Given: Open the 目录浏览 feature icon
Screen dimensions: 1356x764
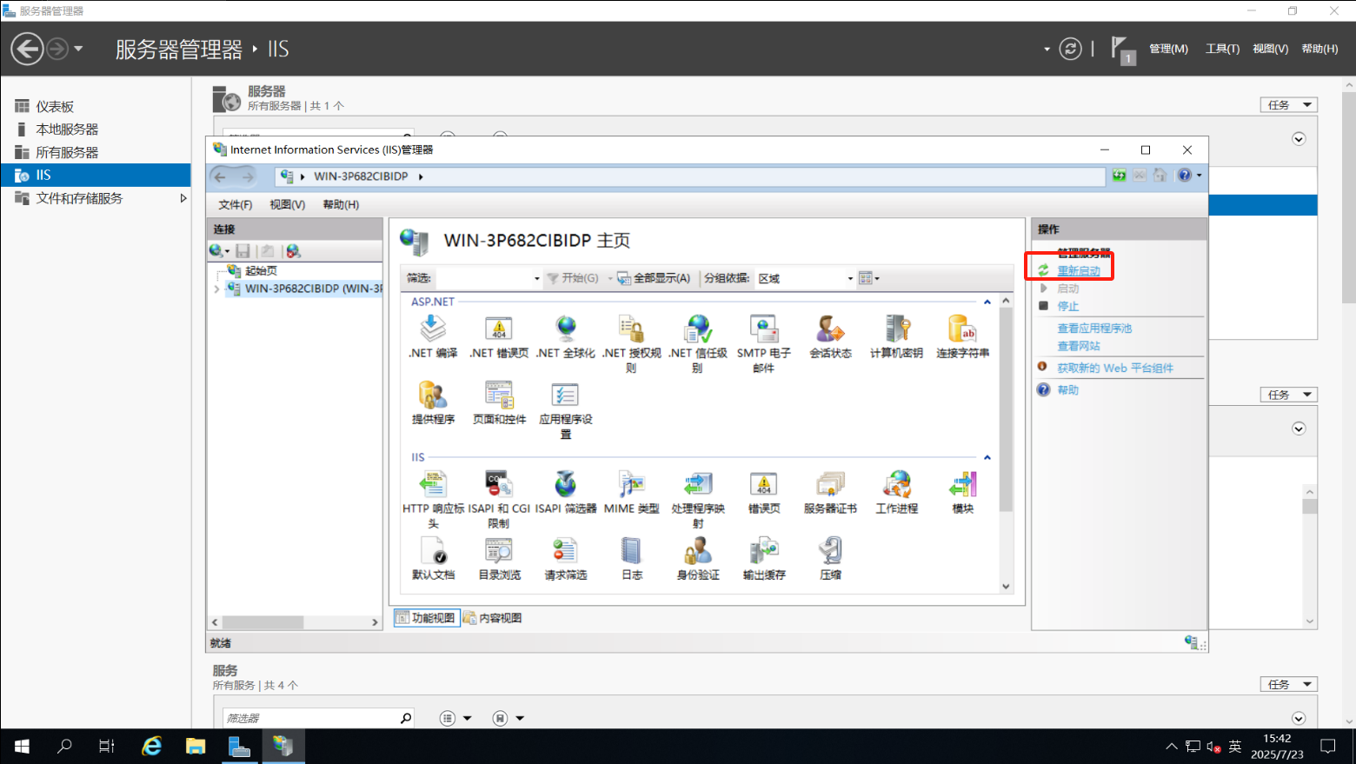Looking at the screenshot, I should click(x=499, y=550).
